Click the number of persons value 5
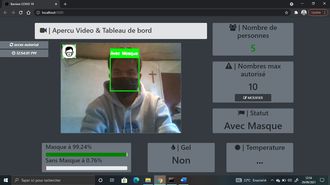330x185 pixels. [x=253, y=48]
